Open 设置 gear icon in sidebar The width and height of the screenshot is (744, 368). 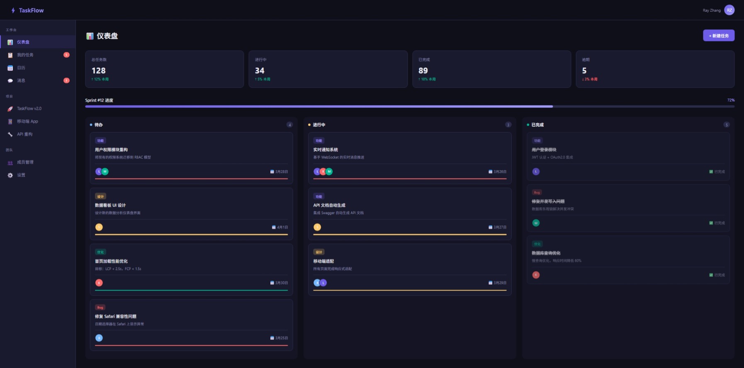10,176
